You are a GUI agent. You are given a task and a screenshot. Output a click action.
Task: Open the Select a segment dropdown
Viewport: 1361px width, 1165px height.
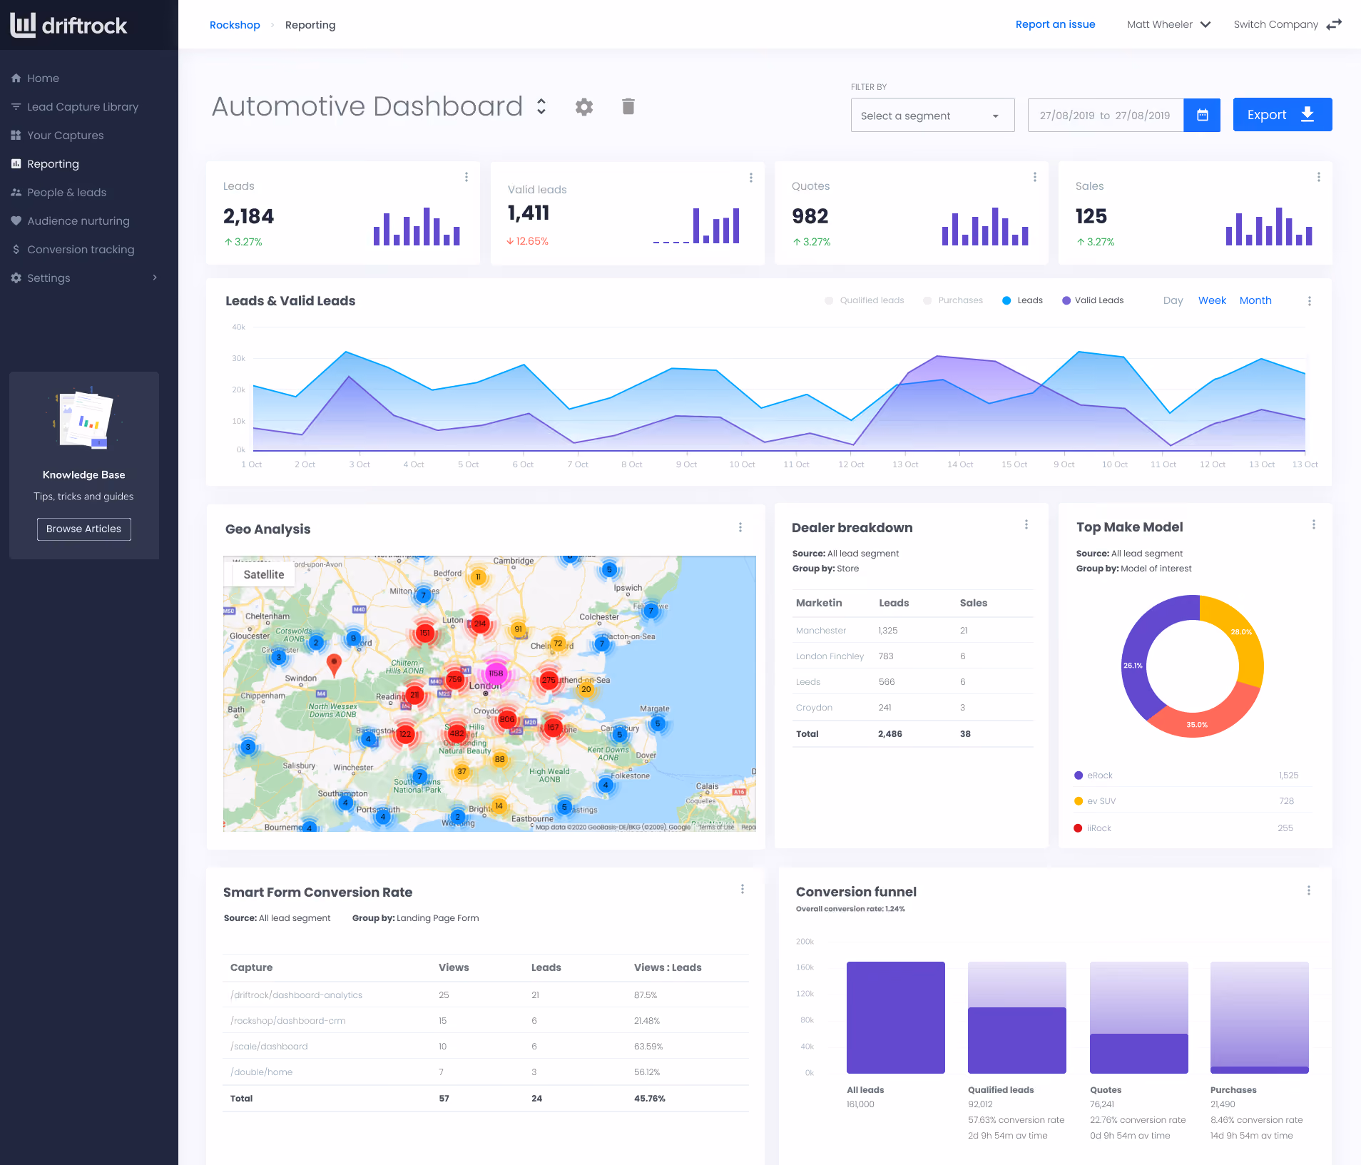coord(932,116)
